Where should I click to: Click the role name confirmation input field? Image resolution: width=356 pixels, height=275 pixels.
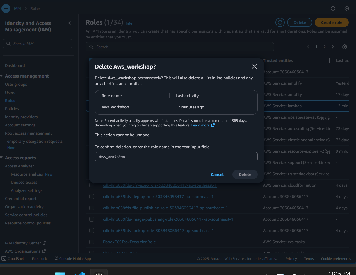(x=176, y=157)
